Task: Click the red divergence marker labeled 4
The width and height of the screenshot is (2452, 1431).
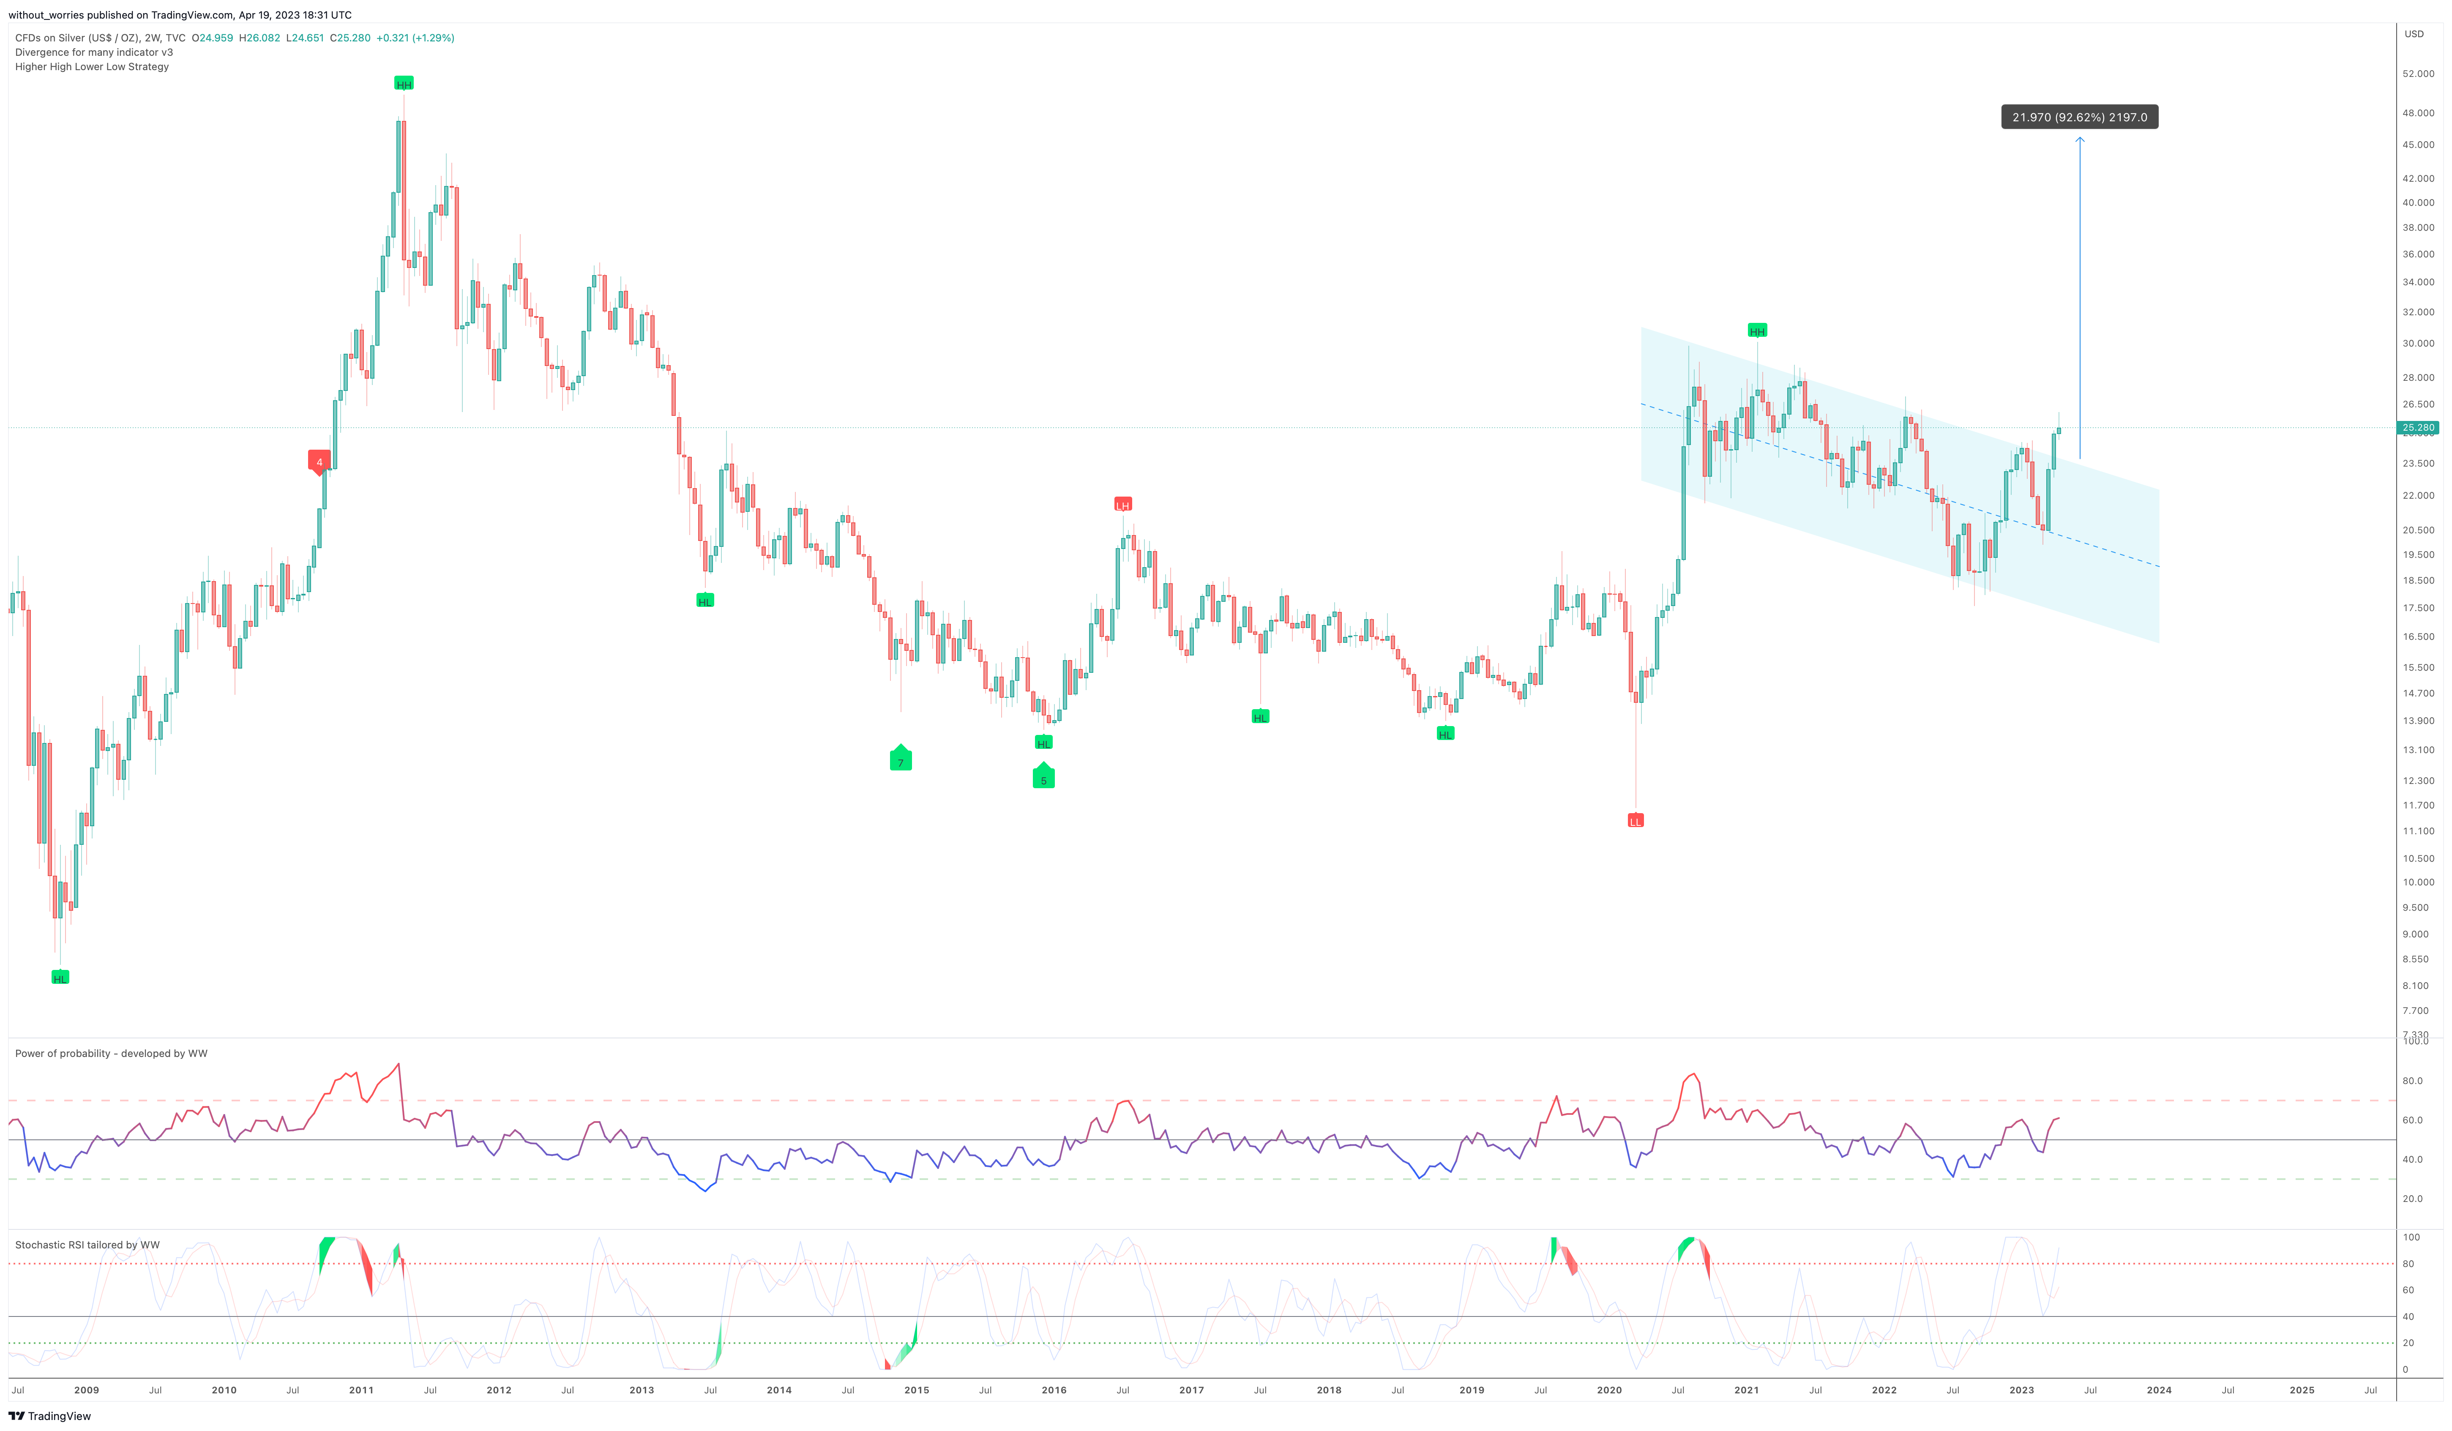Action: coord(319,462)
